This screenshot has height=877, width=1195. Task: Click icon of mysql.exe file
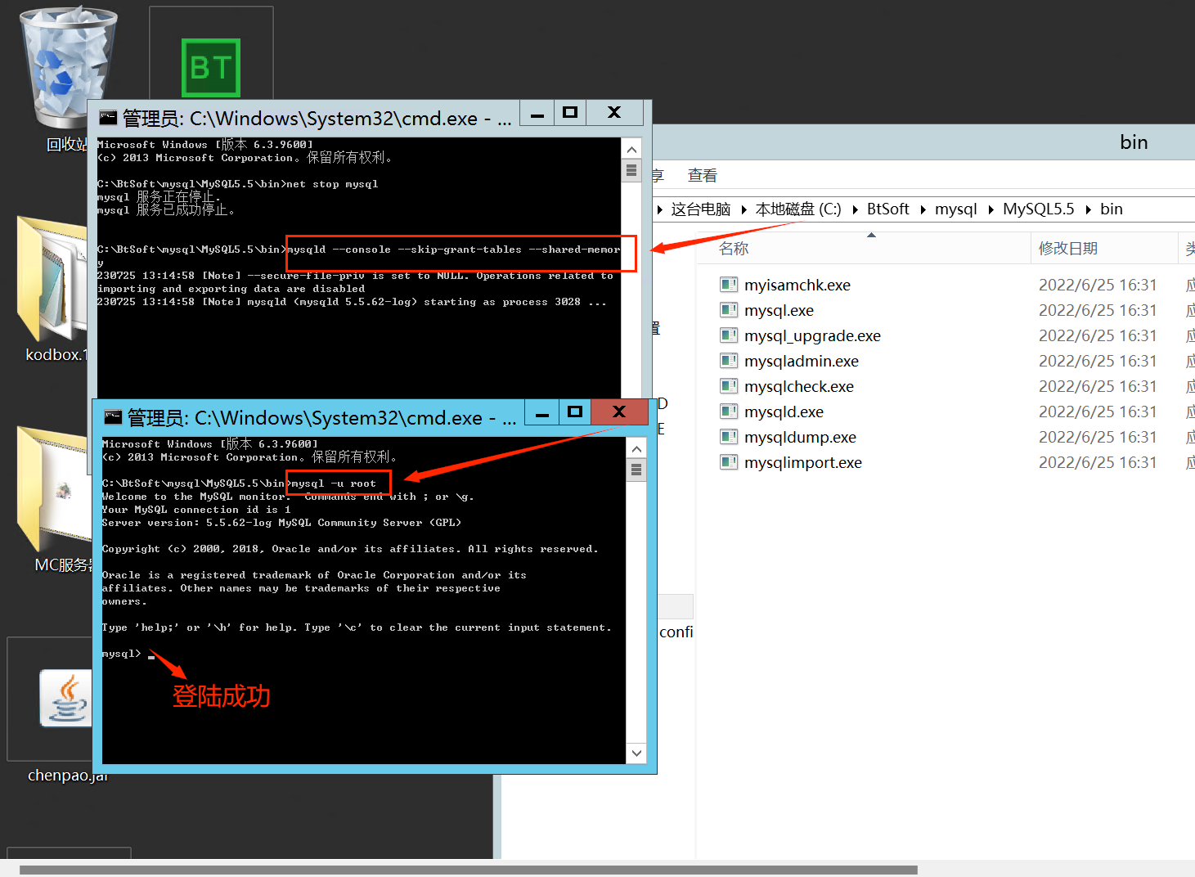(729, 310)
